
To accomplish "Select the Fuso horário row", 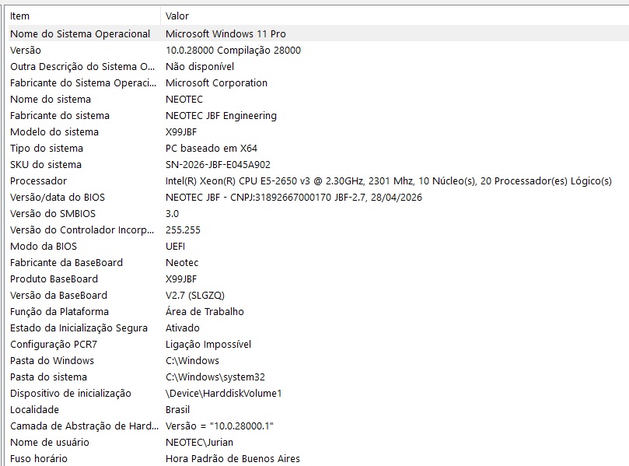I will (39, 459).
